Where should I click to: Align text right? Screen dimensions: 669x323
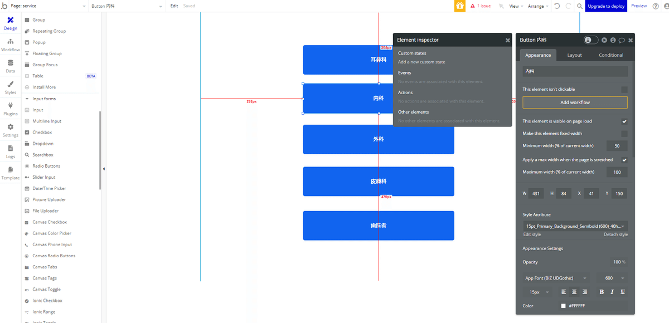pyautogui.click(x=585, y=292)
